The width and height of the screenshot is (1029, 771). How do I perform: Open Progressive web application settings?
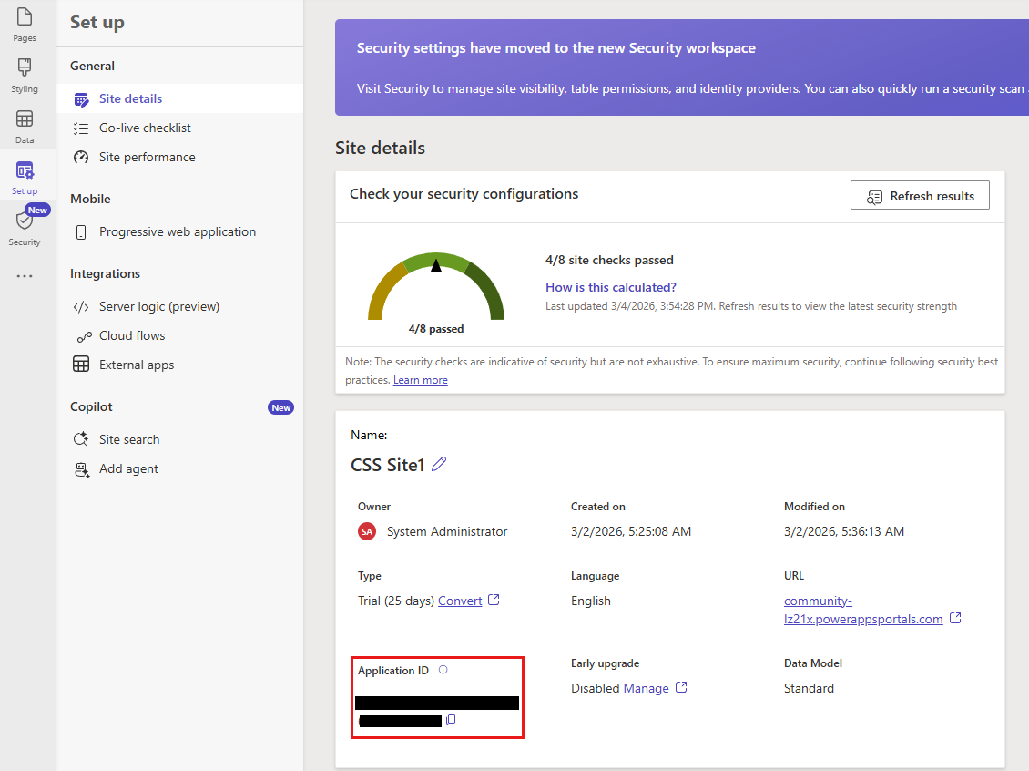click(179, 231)
